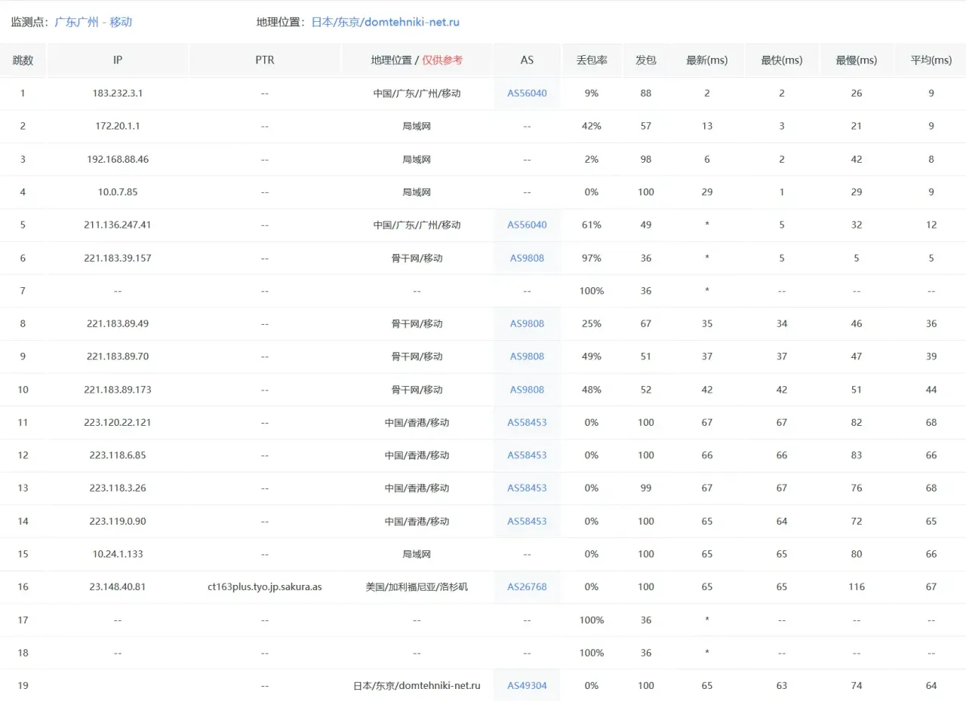Open AS58453 link in the 223.118.6.85 row
Screen dimensions: 966x701
(527, 455)
